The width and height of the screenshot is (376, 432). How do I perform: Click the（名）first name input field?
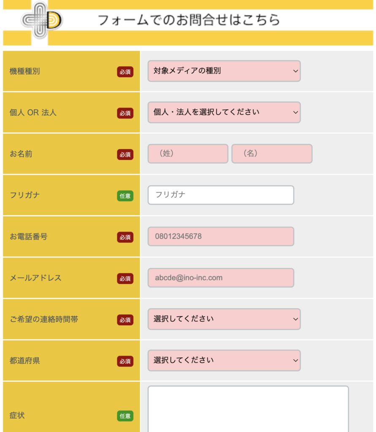tap(272, 154)
